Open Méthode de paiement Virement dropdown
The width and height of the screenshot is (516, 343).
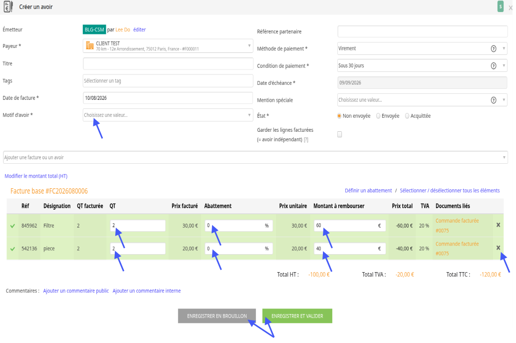coord(422,48)
